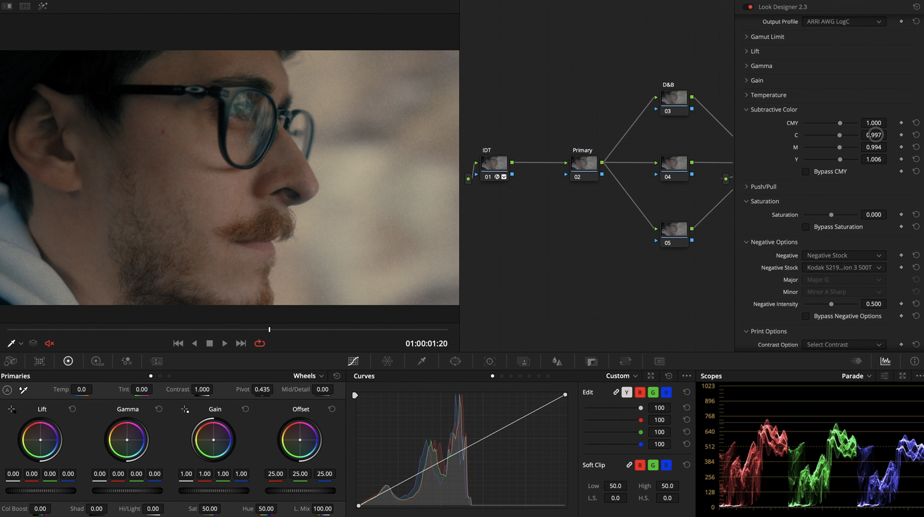Open the Tracker palette

[x=489, y=361]
